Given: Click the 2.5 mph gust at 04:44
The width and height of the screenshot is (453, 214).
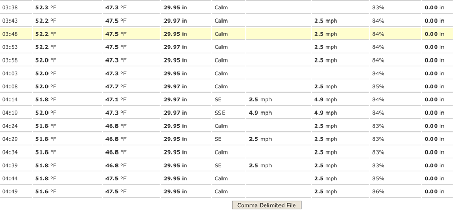Looking at the screenshot, I should pyautogui.click(x=326, y=179).
